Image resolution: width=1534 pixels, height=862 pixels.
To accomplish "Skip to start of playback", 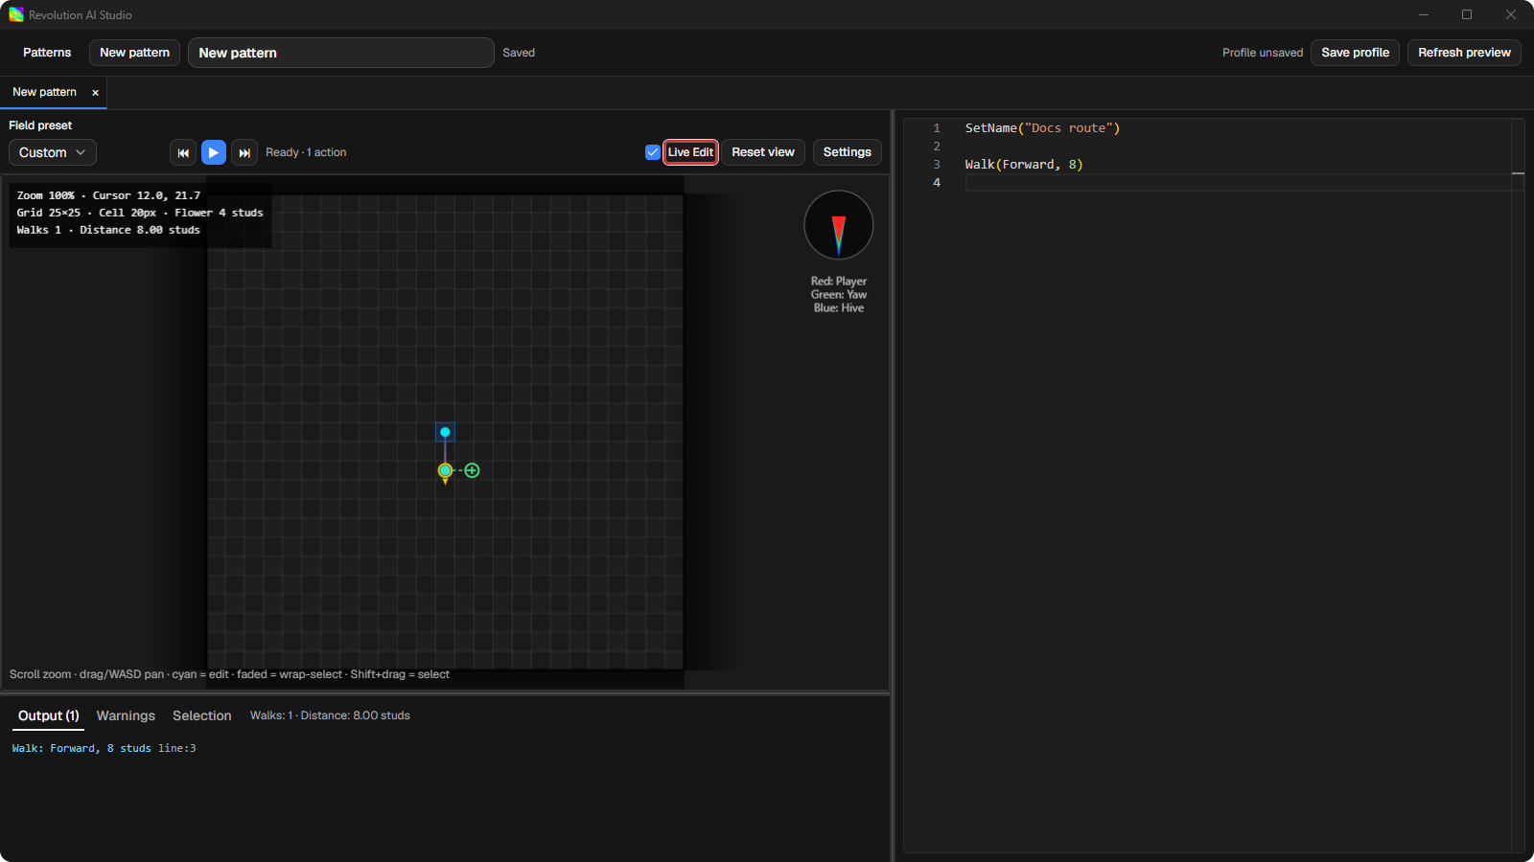I will coord(183,152).
